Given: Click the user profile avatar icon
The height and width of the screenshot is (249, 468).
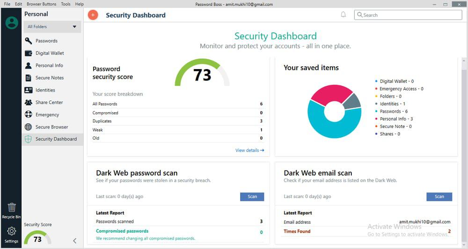Looking at the screenshot, I should pos(12,22).
